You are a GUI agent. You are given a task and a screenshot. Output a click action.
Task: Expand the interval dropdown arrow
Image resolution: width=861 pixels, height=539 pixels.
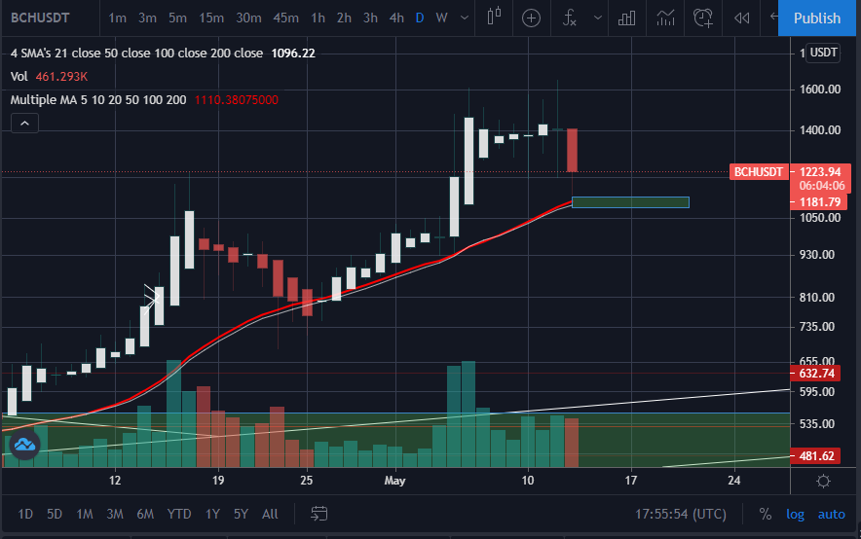[x=465, y=18]
